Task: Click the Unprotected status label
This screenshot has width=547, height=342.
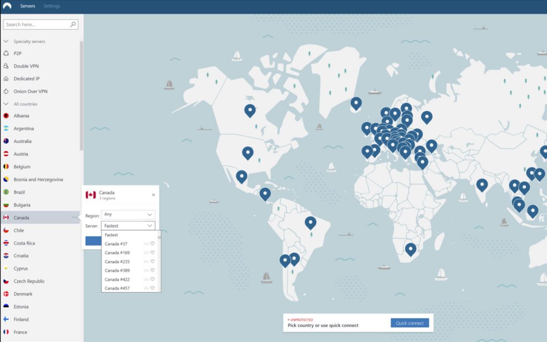Action: (x=301, y=320)
